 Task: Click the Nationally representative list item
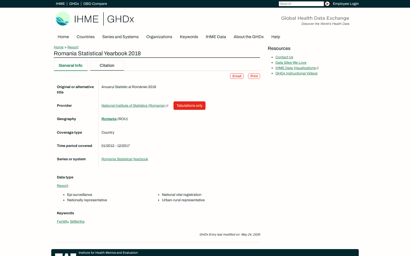[x=87, y=200]
